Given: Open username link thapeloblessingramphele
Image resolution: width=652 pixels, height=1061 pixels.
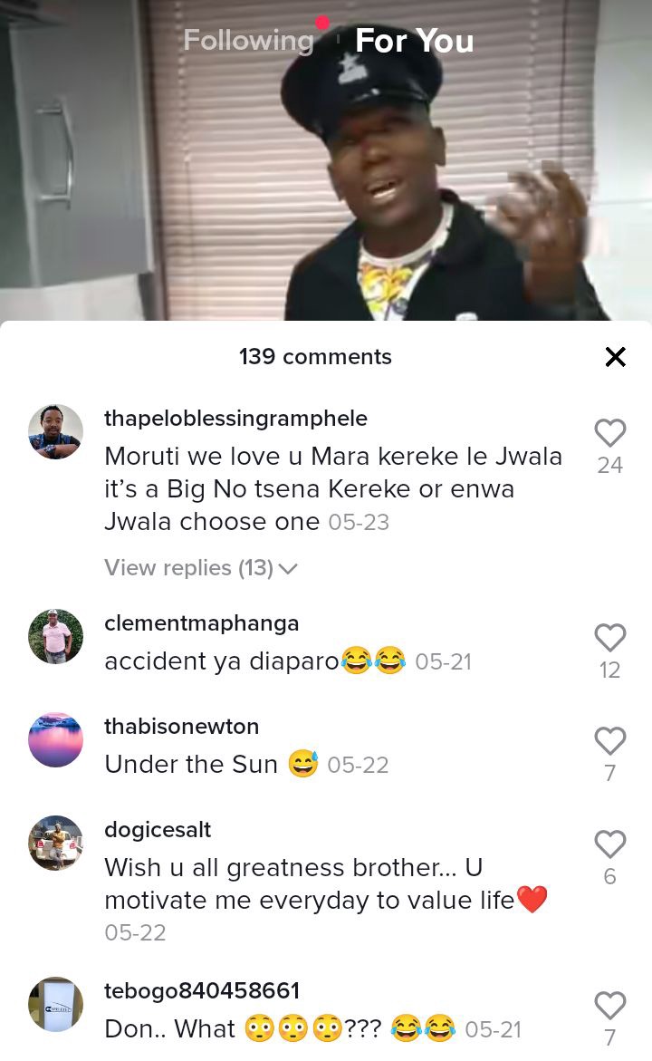Looking at the screenshot, I should tap(235, 419).
